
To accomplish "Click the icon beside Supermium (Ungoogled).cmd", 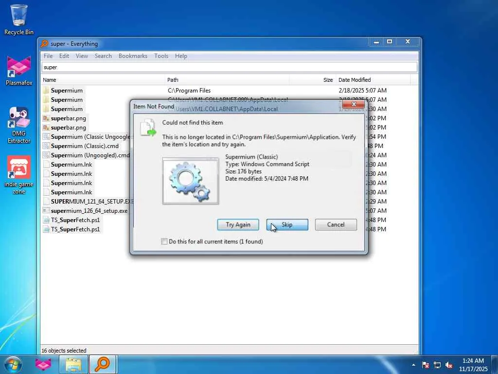I will tap(46, 155).
